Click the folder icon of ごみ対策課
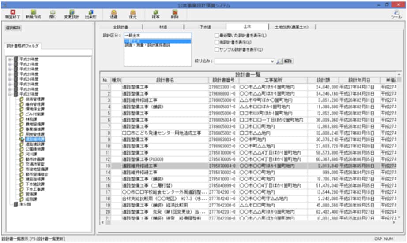Screen dimensions: 407x243 point(22,114)
